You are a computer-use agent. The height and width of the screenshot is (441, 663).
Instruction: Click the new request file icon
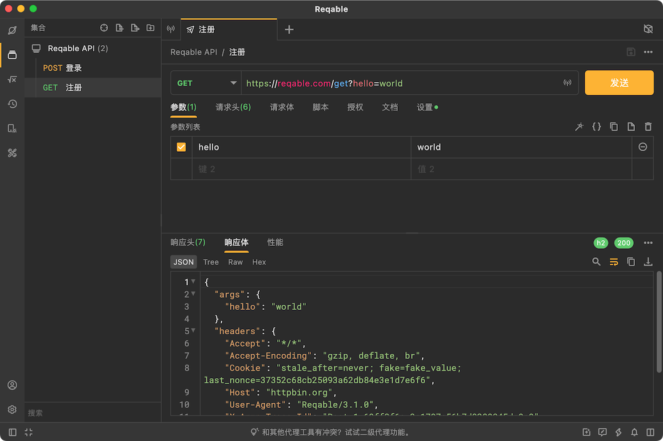click(x=119, y=28)
